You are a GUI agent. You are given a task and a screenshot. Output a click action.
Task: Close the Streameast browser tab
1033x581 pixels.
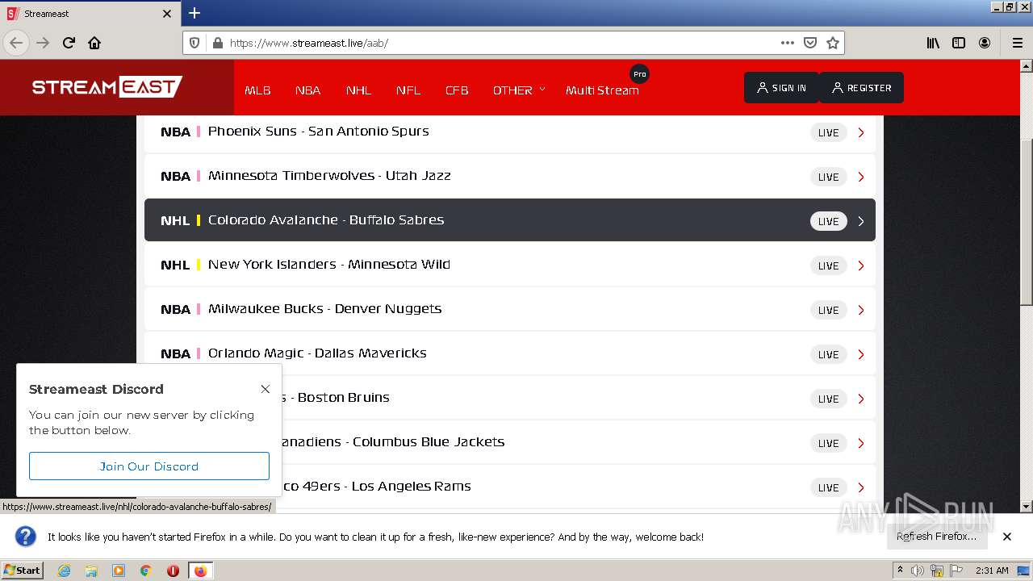click(x=167, y=14)
